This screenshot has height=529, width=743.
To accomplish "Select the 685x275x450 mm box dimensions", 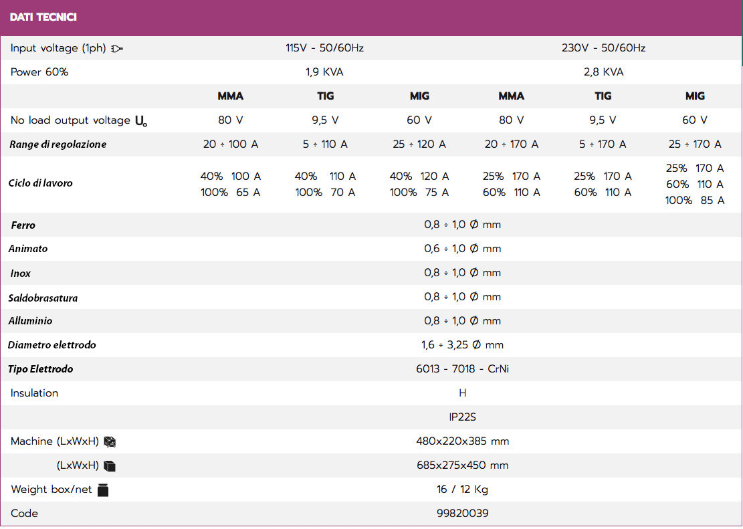I will pos(462,465).
